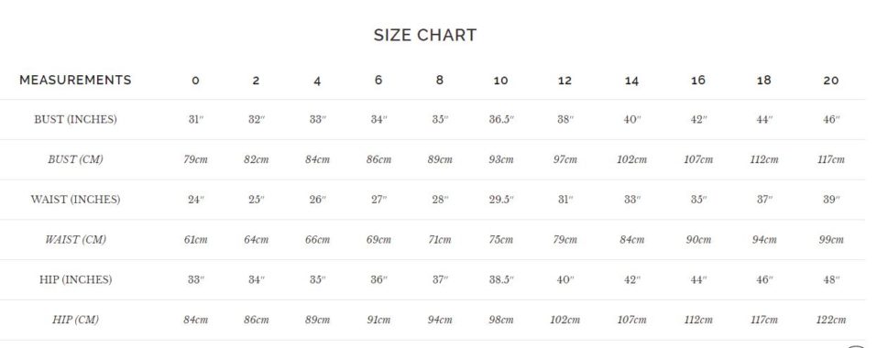Click the 36.5" bust value

click(x=501, y=120)
